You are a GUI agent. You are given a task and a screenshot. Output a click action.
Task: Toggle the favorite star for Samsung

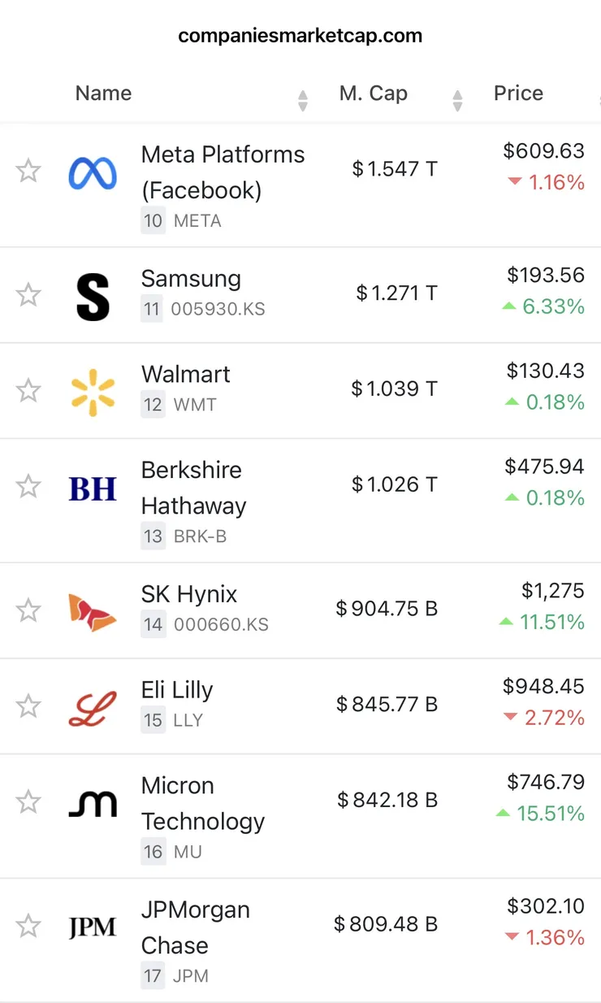(28, 294)
